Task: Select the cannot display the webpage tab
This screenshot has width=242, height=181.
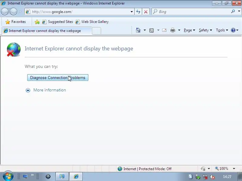Action: click(47, 31)
